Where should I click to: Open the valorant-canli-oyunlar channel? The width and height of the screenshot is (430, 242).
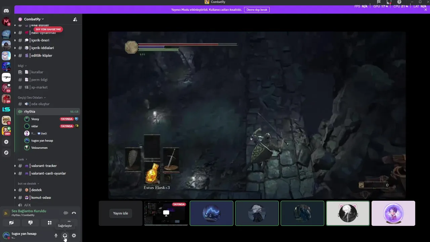[48, 173]
